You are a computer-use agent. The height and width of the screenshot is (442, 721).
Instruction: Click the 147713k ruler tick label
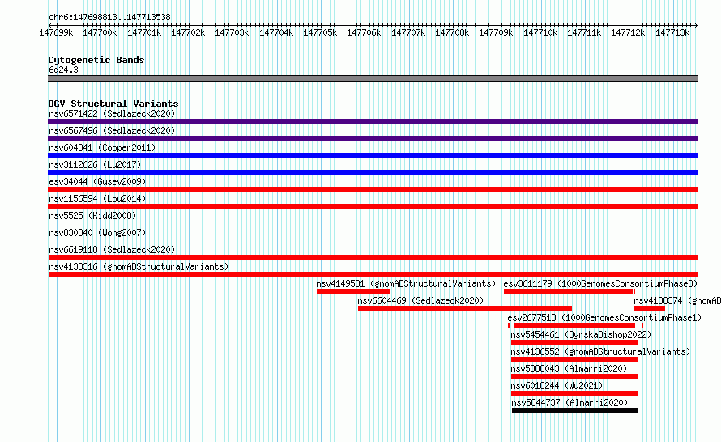[672, 32]
